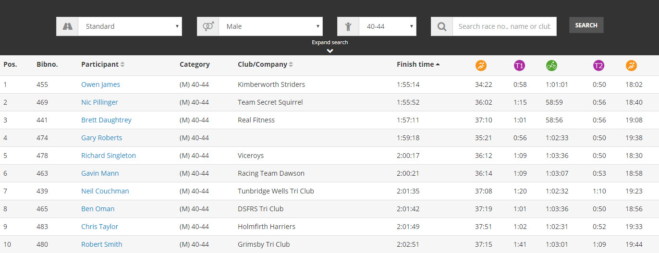This screenshot has width=659, height=253.
Task: Click the orange run icon column header
Action: 631,66
